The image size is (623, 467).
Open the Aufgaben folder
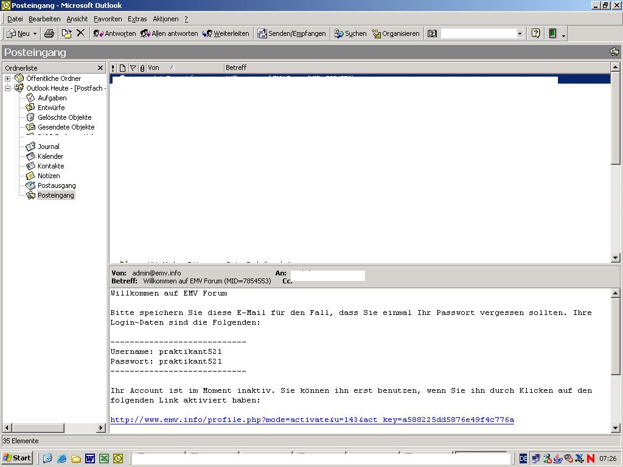point(52,98)
